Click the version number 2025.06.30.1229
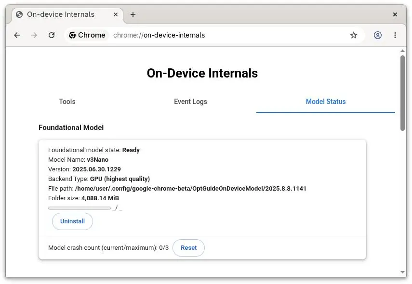This screenshot has height=284, width=412. 96,169
